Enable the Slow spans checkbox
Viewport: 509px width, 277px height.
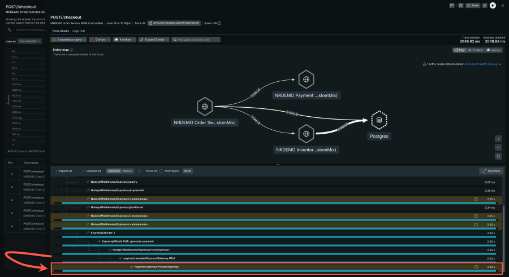click(x=161, y=171)
